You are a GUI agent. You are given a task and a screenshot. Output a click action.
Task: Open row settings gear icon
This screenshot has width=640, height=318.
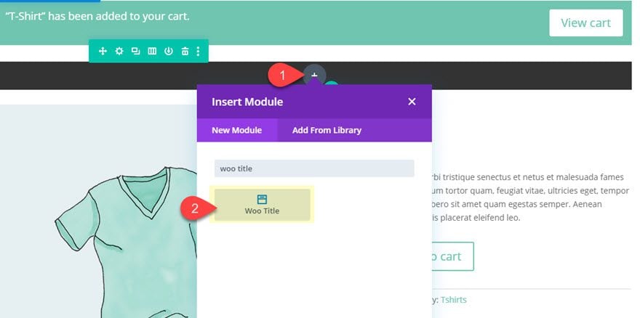(119, 51)
